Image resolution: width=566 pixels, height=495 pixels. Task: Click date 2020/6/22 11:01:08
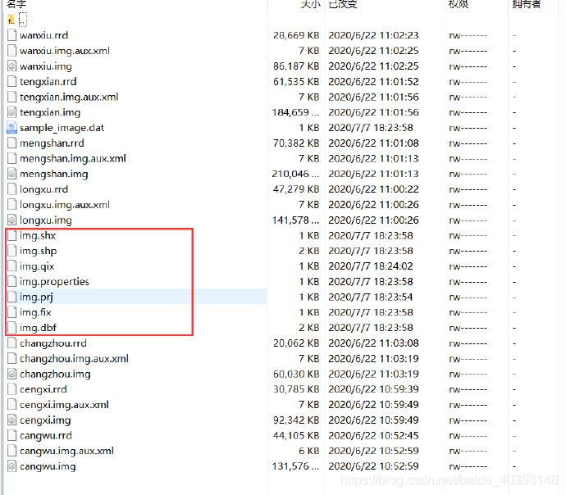click(373, 143)
